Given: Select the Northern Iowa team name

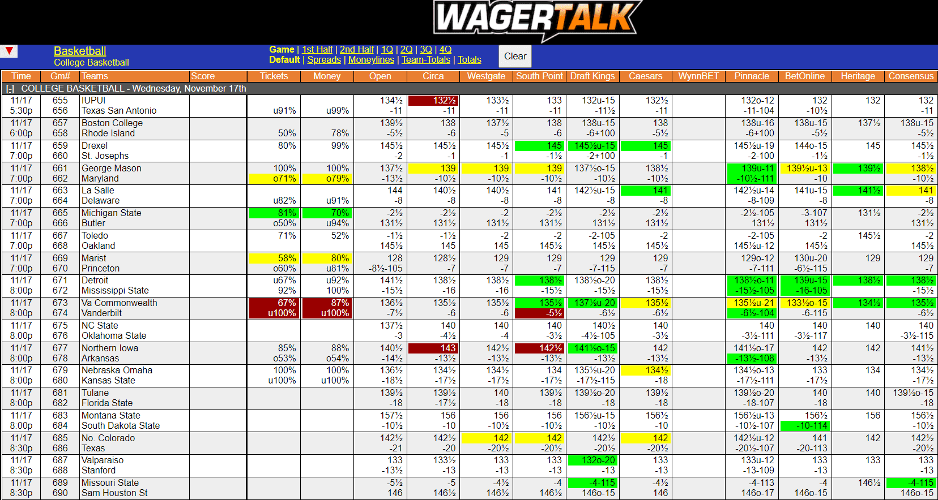Looking at the screenshot, I should pyautogui.click(x=110, y=348).
